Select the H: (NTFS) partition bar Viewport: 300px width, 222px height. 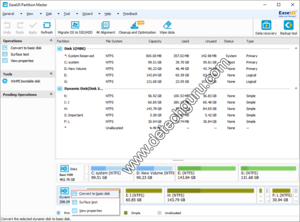(x=210, y=195)
